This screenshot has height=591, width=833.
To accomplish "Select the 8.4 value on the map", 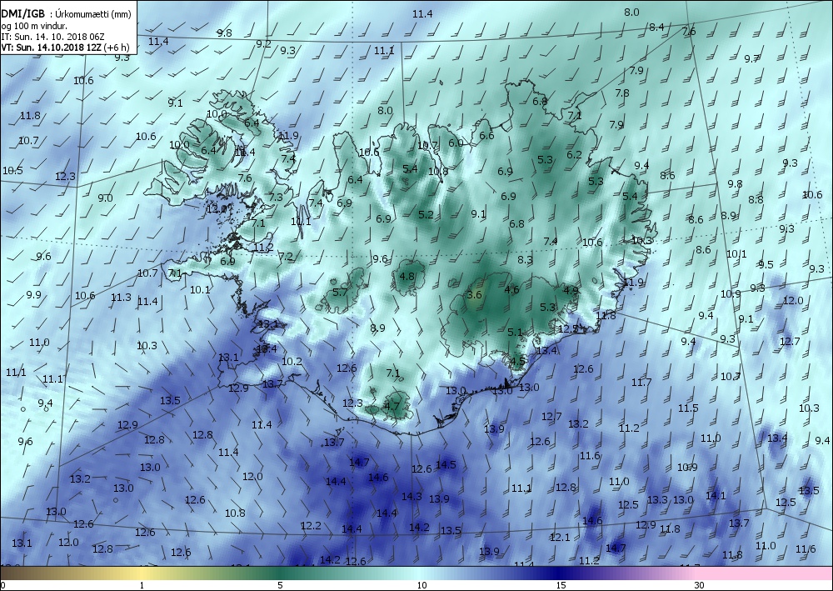I will [x=656, y=27].
